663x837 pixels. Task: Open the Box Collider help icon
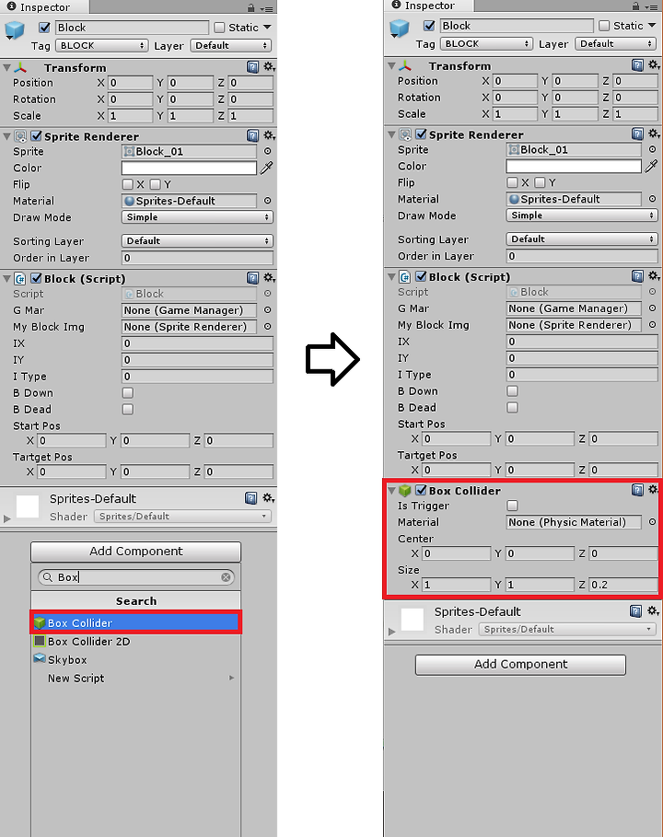click(637, 490)
